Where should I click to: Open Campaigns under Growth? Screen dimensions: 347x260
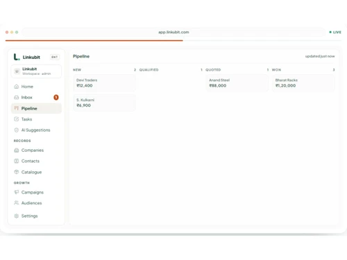pyautogui.click(x=36, y=192)
